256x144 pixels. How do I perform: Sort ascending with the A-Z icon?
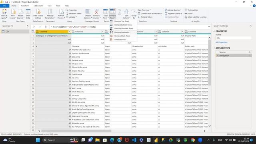click(x=120, y=10)
